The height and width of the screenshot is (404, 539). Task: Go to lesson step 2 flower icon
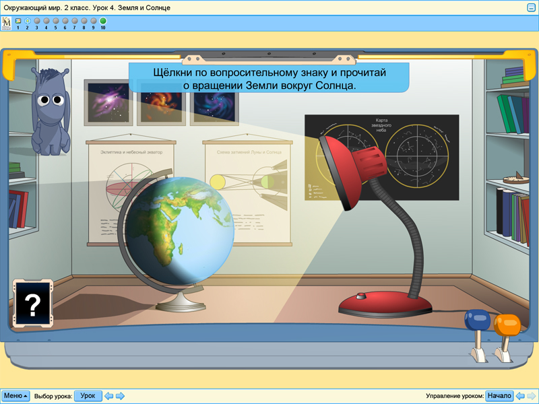pos(27,21)
